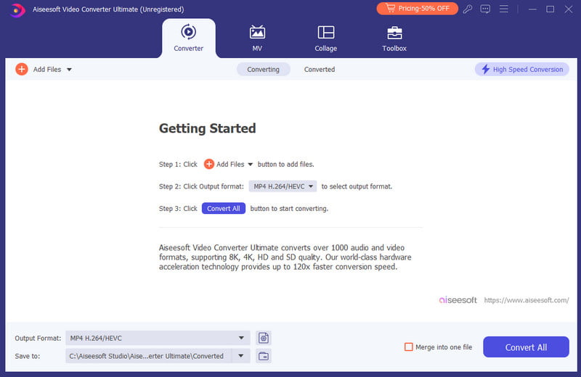The width and height of the screenshot is (581, 377).
Task: Expand the Add Files dropdown arrow in toolbar
Action: 69,70
